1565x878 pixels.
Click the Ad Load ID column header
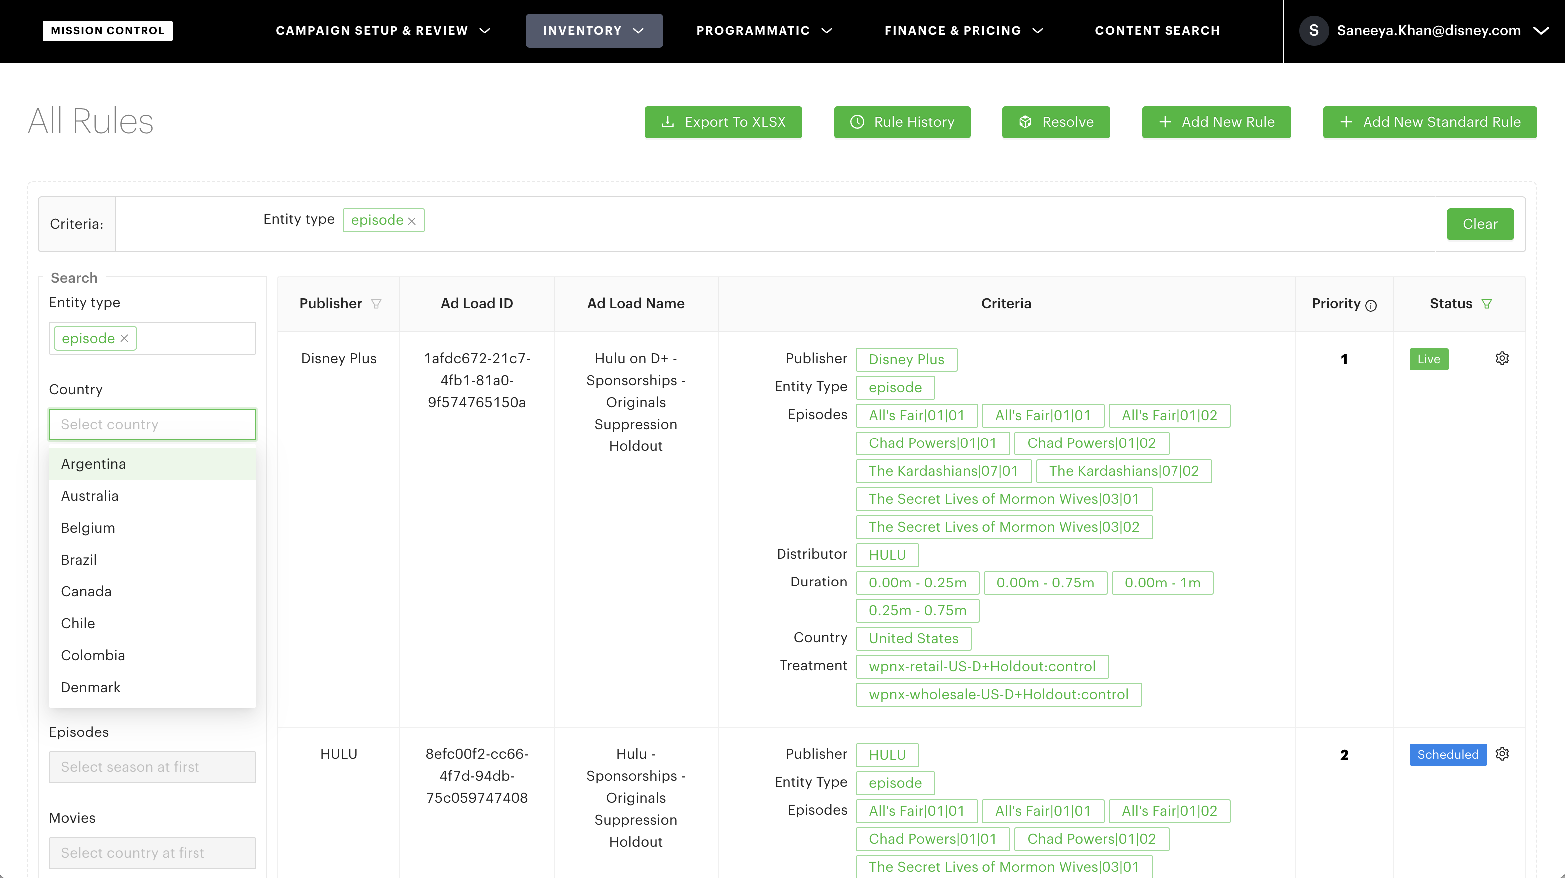pos(477,303)
